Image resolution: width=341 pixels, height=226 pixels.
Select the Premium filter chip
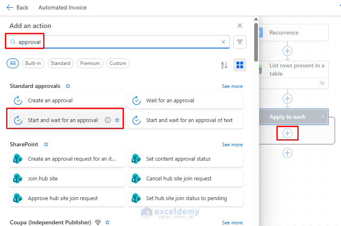click(x=90, y=63)
